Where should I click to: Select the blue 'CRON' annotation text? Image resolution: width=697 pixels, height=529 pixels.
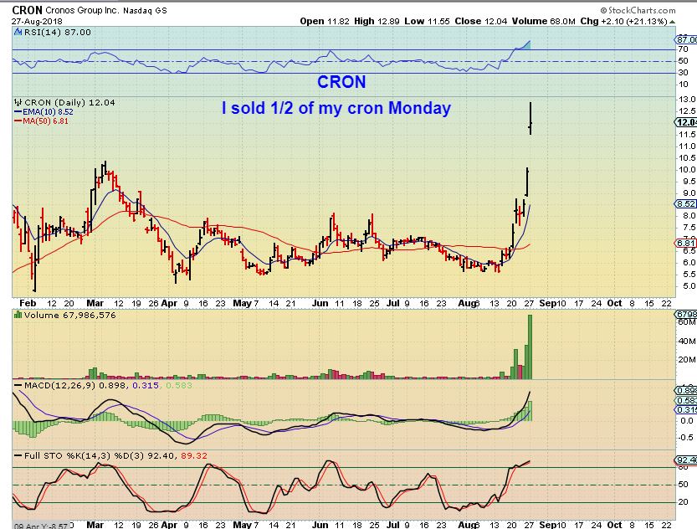pyautogui.click(x=341, y=82)
